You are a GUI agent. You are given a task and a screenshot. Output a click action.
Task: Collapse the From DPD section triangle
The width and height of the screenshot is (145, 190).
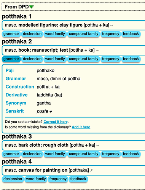coord(32,7)
